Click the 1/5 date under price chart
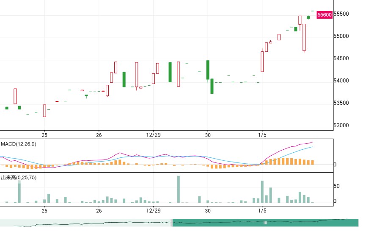 262,135
